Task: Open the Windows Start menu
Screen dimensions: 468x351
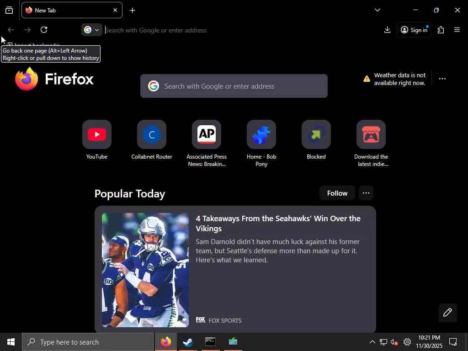Action: [11, 342]
